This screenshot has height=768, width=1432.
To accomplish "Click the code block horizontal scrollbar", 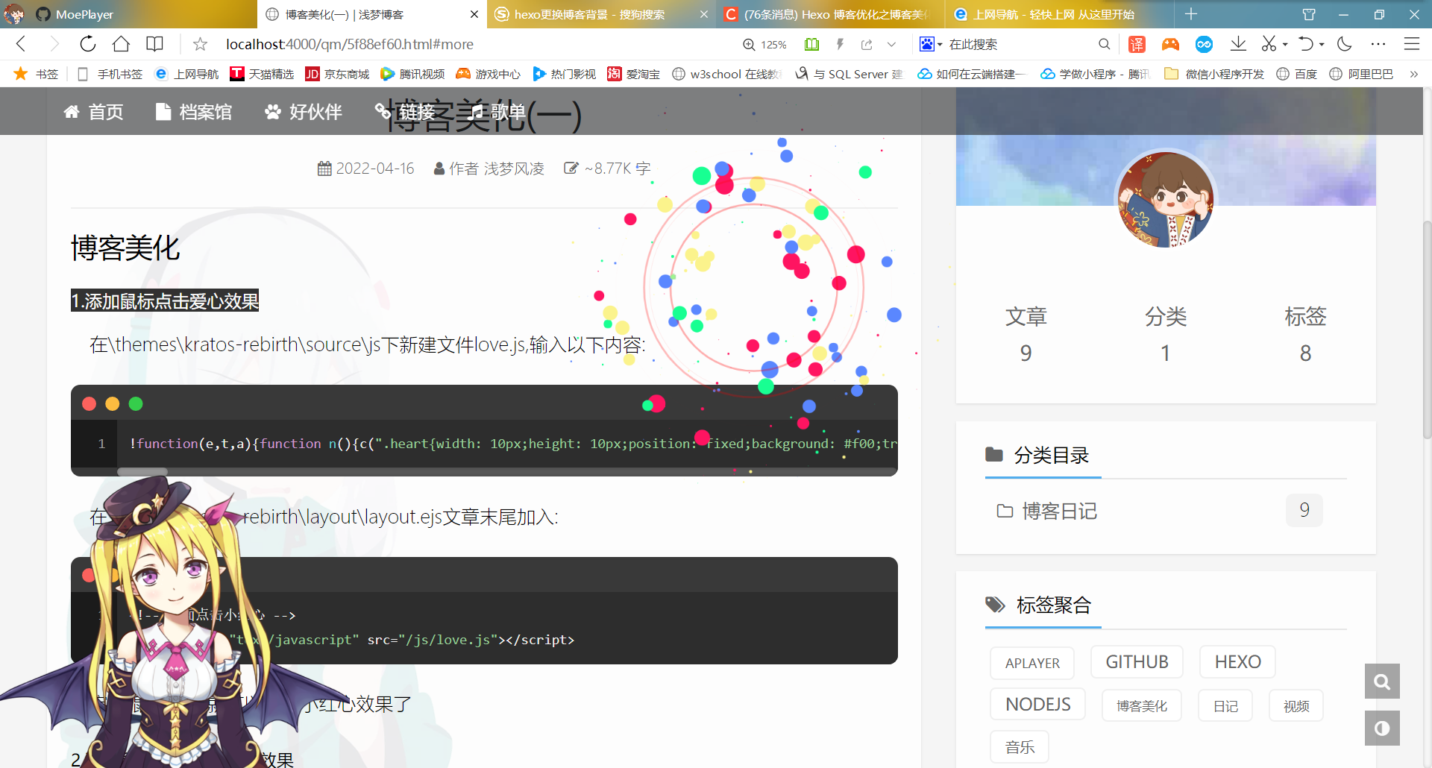I will [142, 471].
